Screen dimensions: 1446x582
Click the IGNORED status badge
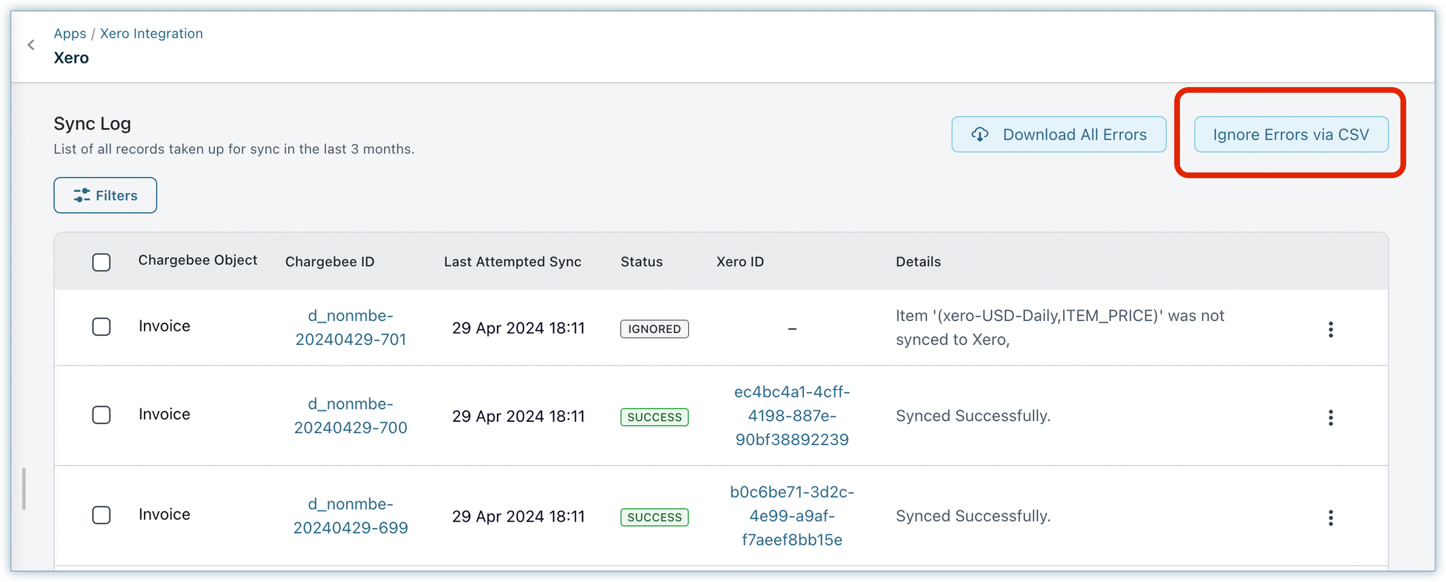tap(654, 329)
